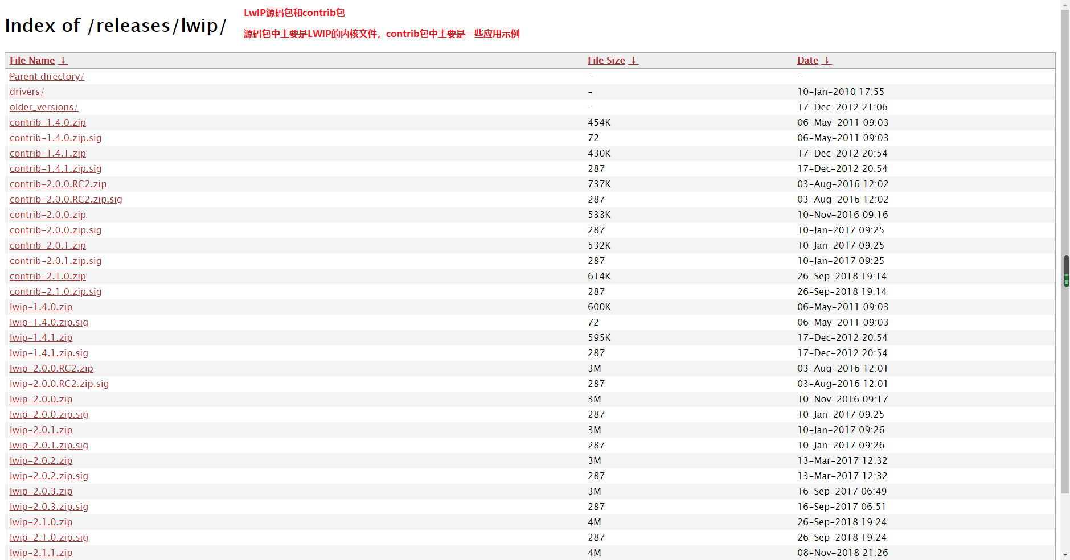Download contrib-1.4.1.zip
This screenshot has width=1070, height=560.
point(48,153)
